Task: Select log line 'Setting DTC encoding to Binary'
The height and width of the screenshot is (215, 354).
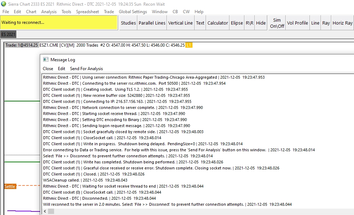Action: [115, 120]
